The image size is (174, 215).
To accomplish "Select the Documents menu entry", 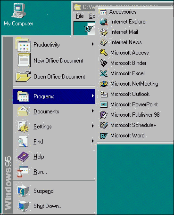I will pos(54,111).
